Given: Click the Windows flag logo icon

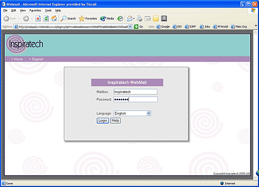Looking at the screenshot, I should [x=253, y=10].
